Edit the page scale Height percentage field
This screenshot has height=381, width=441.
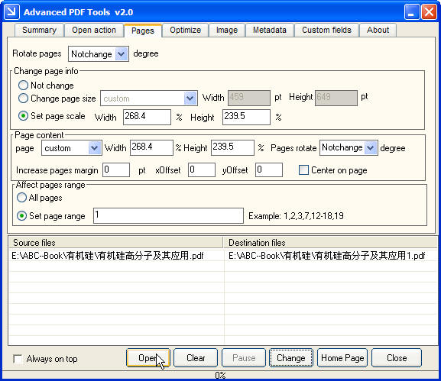pos(246,117)
